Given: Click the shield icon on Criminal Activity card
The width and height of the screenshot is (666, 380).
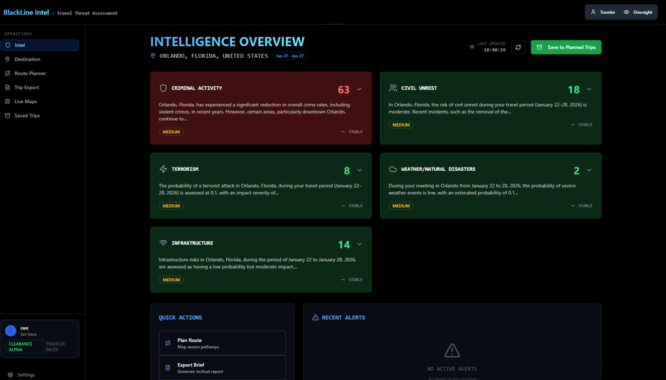Looking at the screenshot, I should pos(163,88).
